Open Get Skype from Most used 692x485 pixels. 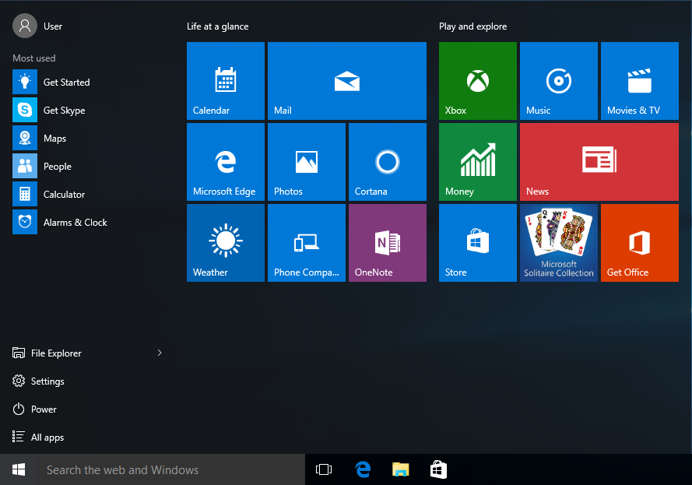(x=64, y=111)
